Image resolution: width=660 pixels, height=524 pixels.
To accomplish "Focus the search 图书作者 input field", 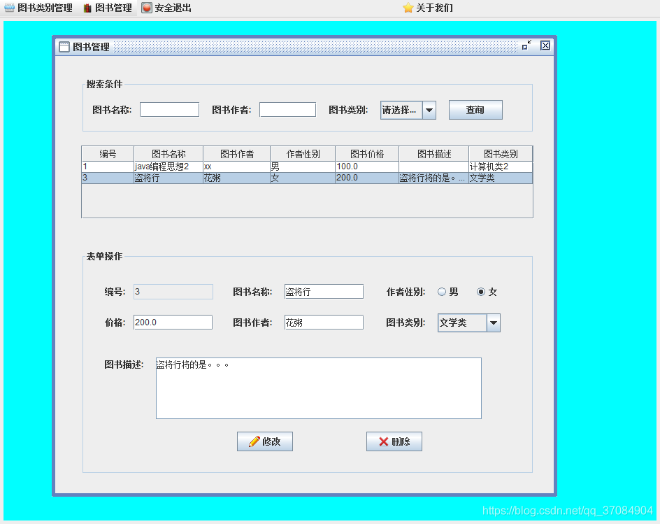I will pos(287,110).
